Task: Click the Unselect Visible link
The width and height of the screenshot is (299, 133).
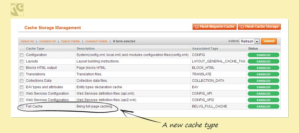Action: tap(96, 41)
